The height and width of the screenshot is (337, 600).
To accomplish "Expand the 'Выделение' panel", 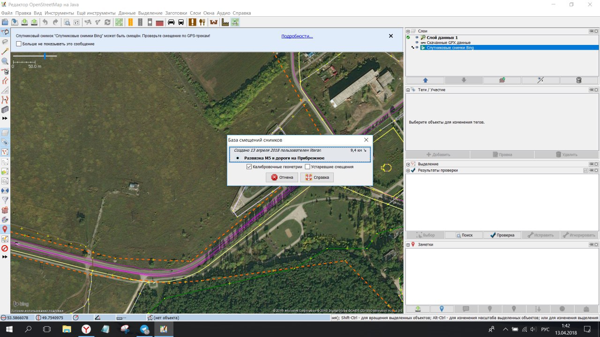I will pyautogui.click(x=408, y=164).
